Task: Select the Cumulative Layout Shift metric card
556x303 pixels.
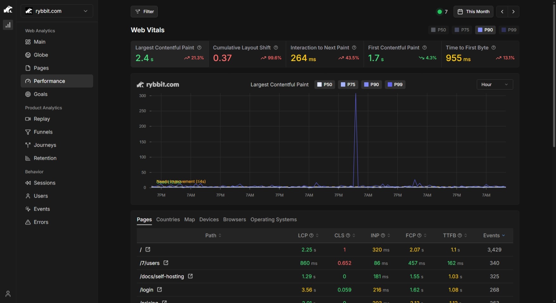Action: [247, 54]
